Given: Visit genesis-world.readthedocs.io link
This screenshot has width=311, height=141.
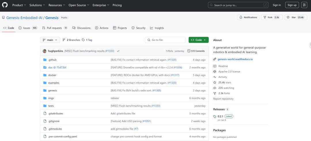Looking at the screenshot, I should tap(235, 59).
